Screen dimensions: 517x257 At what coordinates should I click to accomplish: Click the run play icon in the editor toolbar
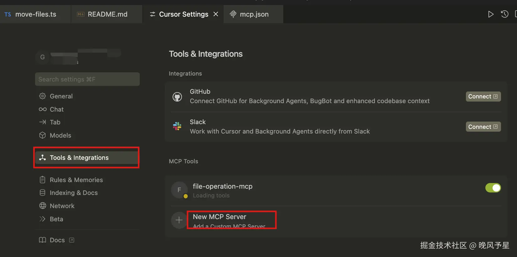click(491, 14)
